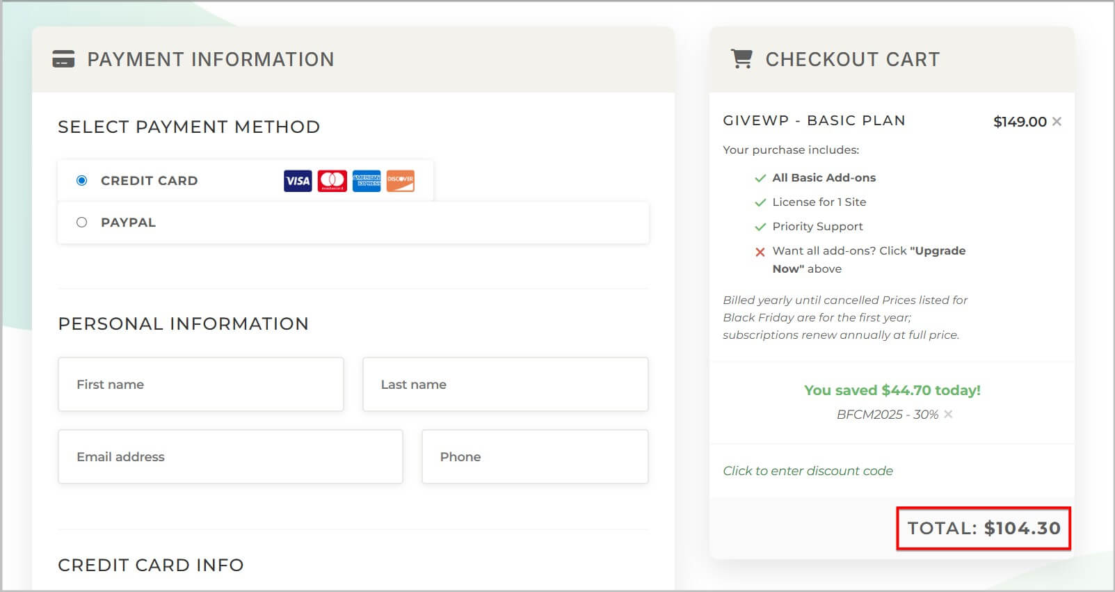This screenshot has width=1115, height=592.
Task: Click the shopping cart icon beside Checkout Cart
Action: pos(743,58)
